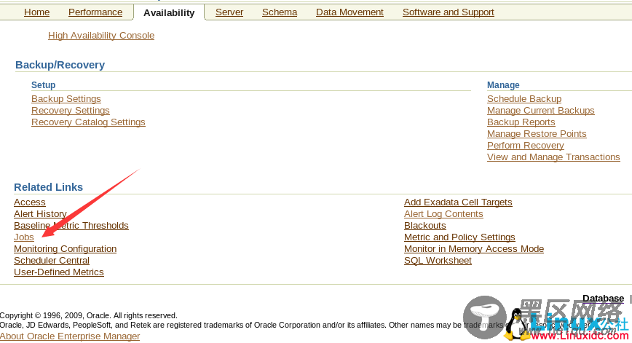This screenshot has width=632, height=343.
Task: Open Monitoring Configuration
Action: click(66, 249)
